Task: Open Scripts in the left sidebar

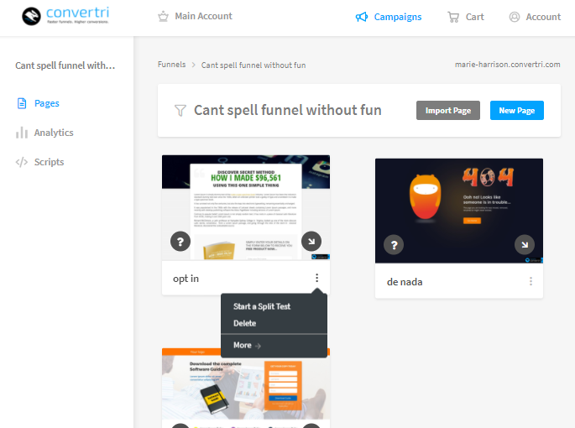Action: click(49, 162)
